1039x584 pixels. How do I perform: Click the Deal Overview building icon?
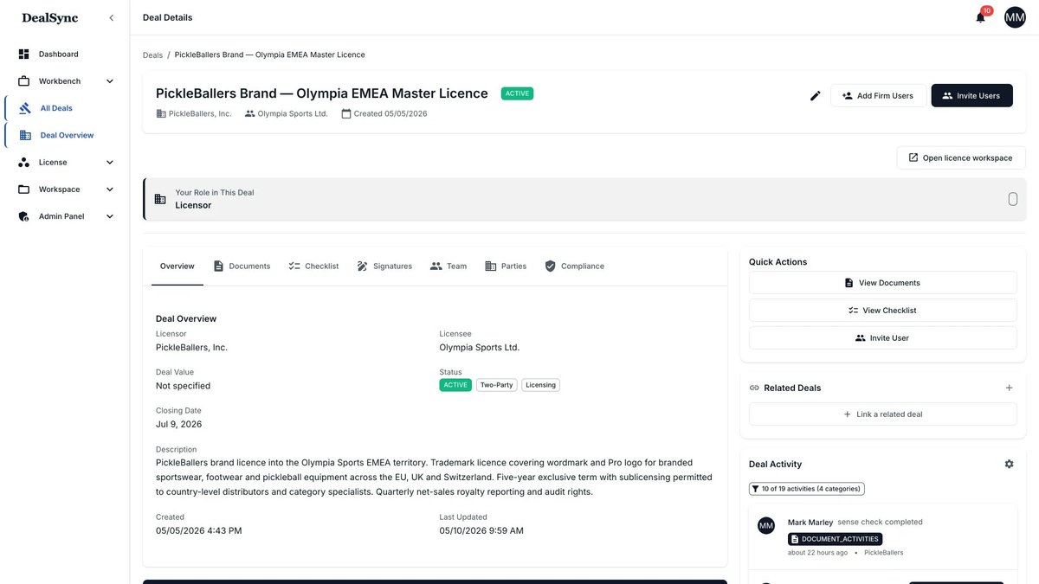click(25, 135)
